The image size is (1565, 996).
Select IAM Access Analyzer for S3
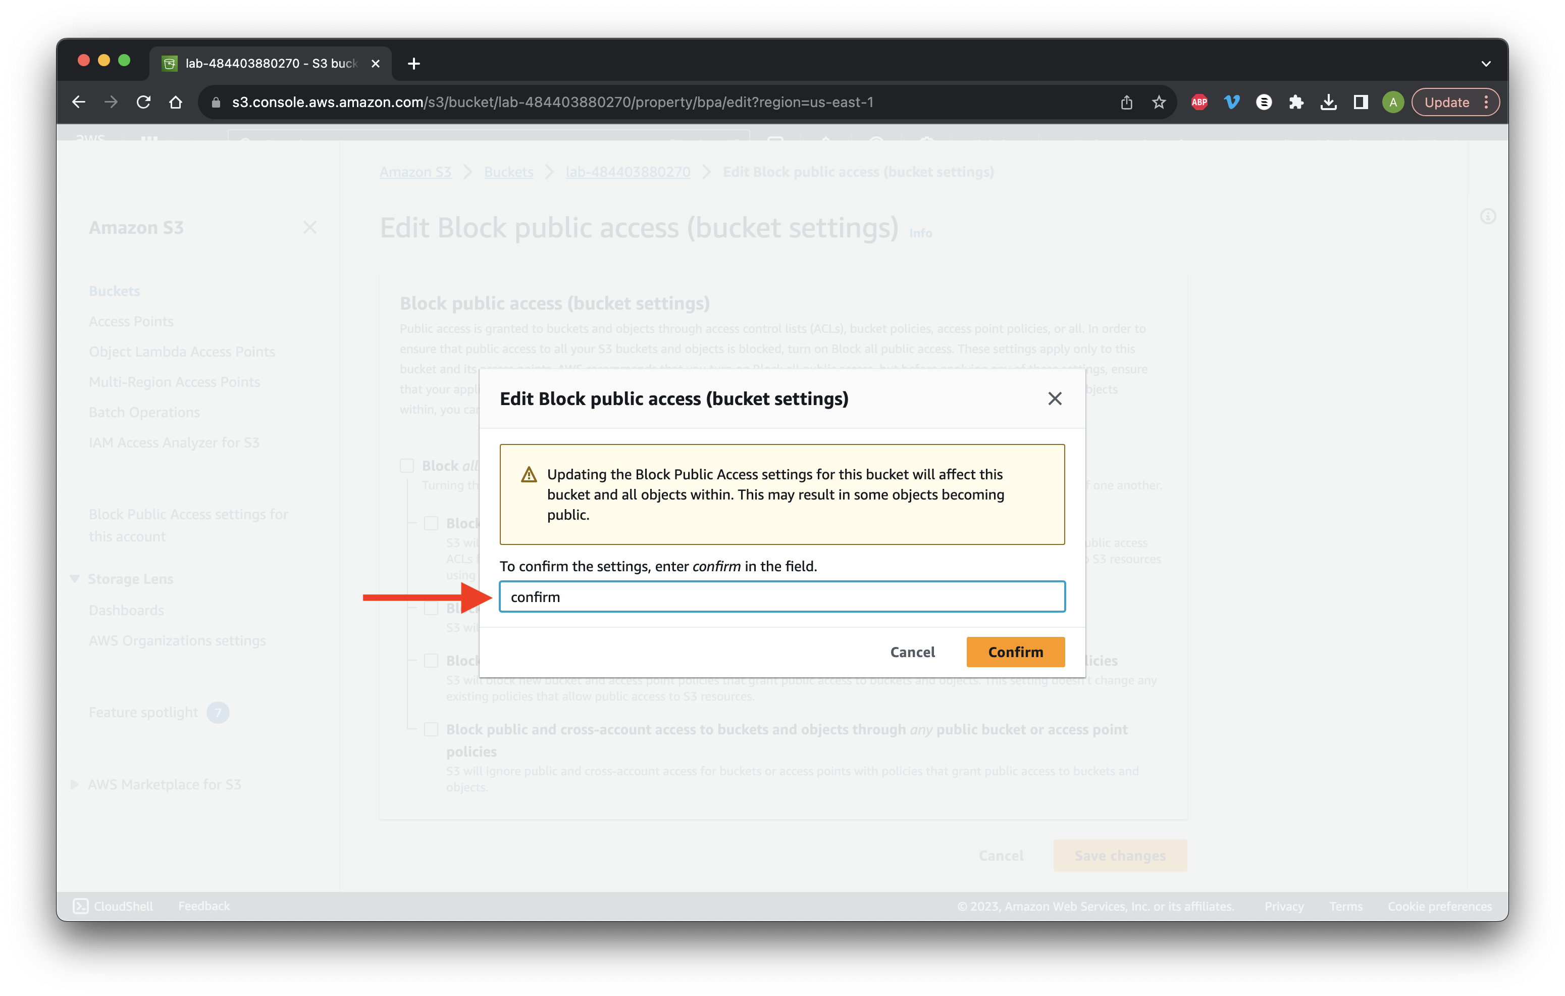click(174, 442)
